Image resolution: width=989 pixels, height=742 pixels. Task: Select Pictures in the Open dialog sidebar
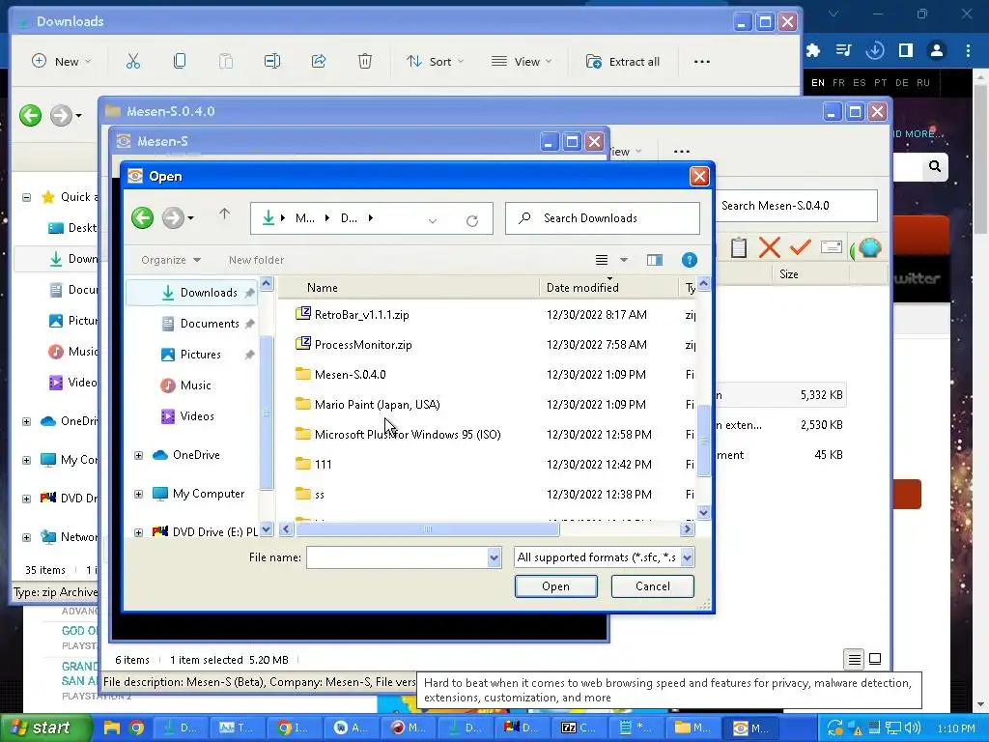192,355
